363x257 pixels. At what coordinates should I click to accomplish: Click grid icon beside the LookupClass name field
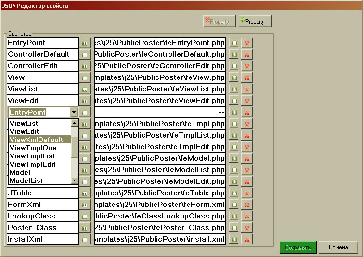click(x=85, y=217)
